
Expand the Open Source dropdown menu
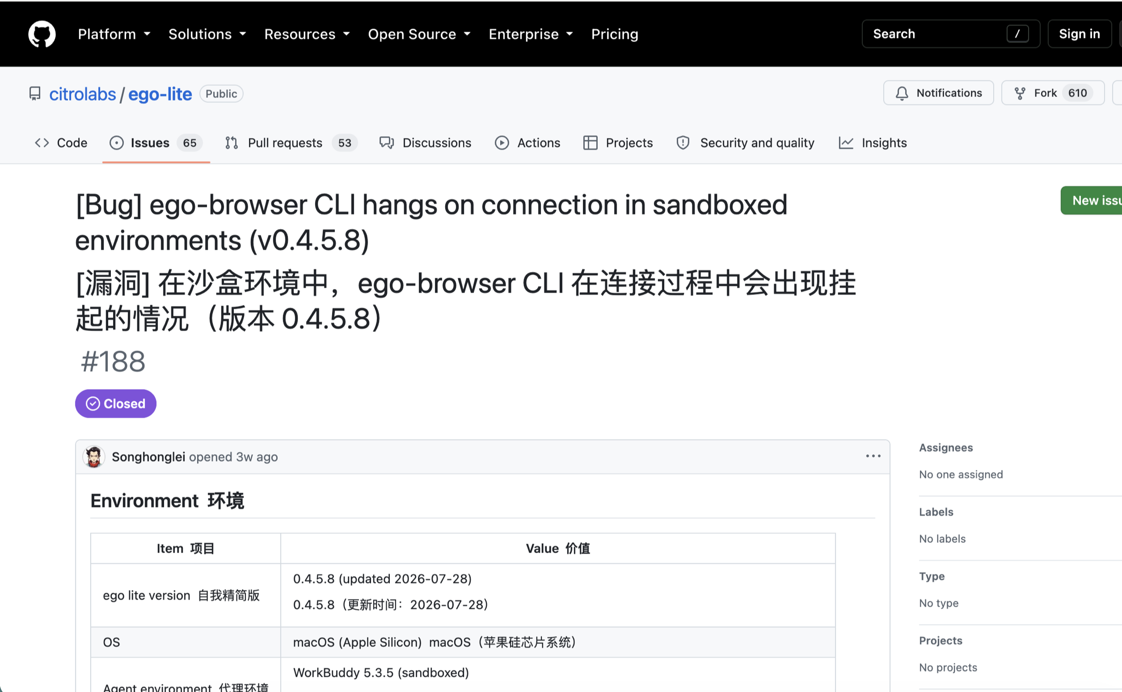[419, 34]
